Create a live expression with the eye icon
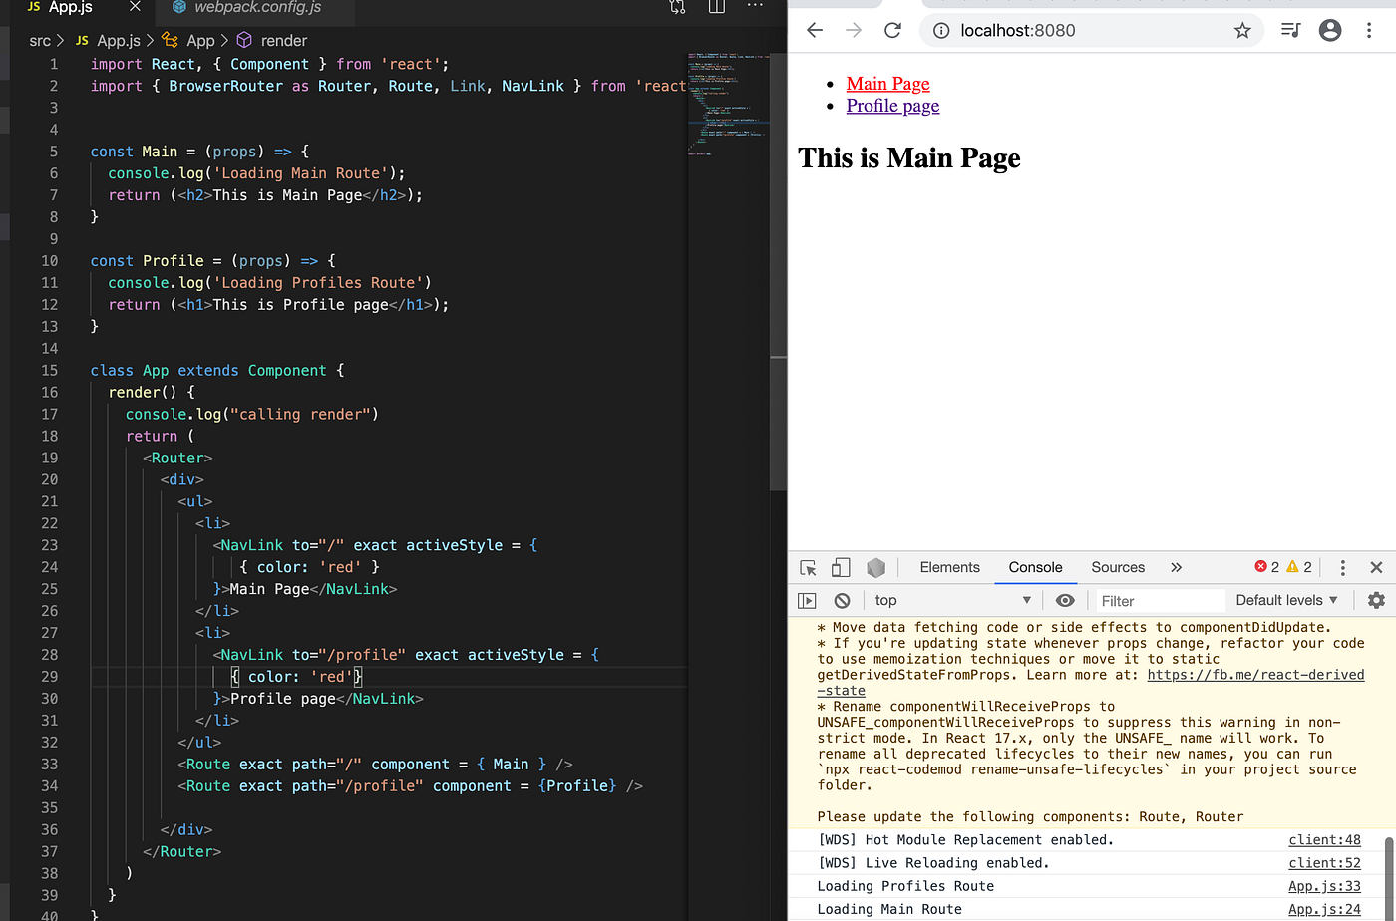The height and width of the screenshot is (921, 1396). [1065, 600]
